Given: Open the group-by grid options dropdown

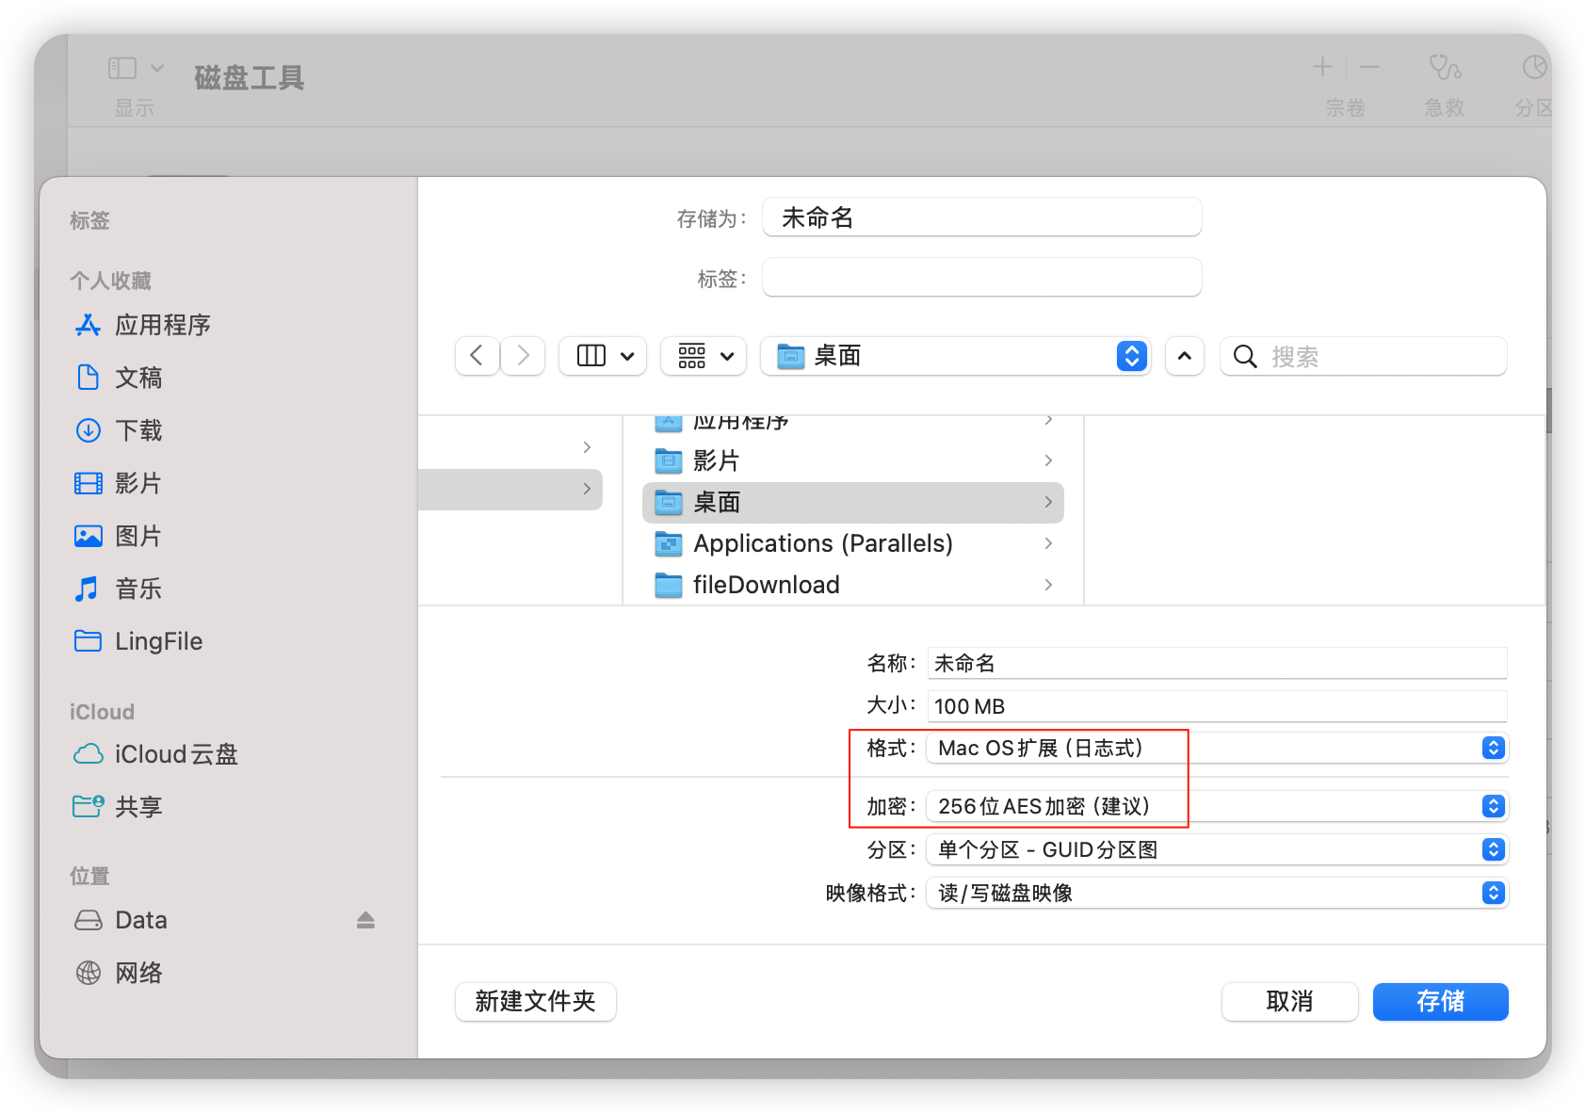Looking at the screenshot, I should (704, 356).
